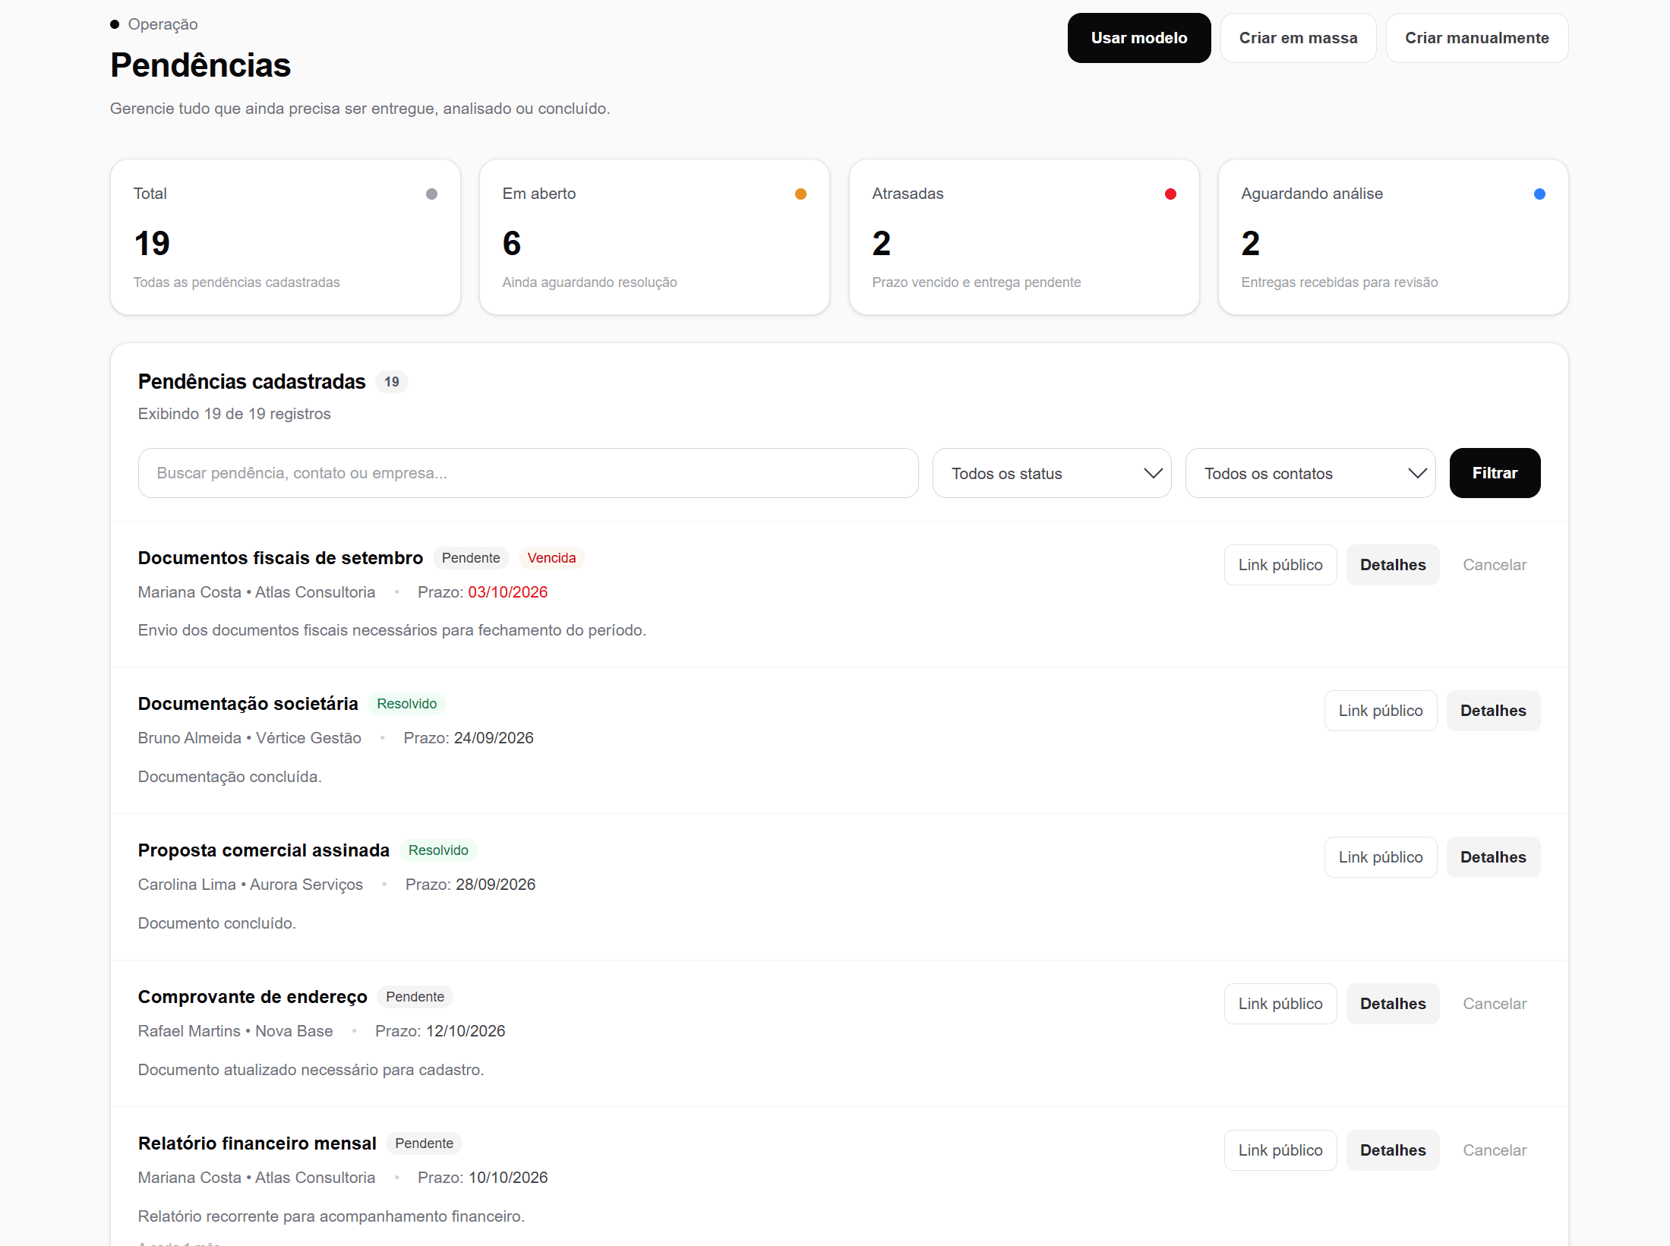Click the Resolvido badge on Documentação societária
The width and height of the screenshot is (1670, 1246).
pyautogui.click(x=406, y=704)
